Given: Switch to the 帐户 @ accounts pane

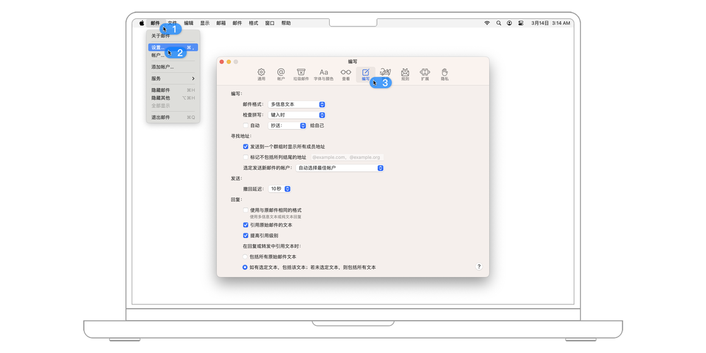Looking at the screenshot, I should [281, 74].
